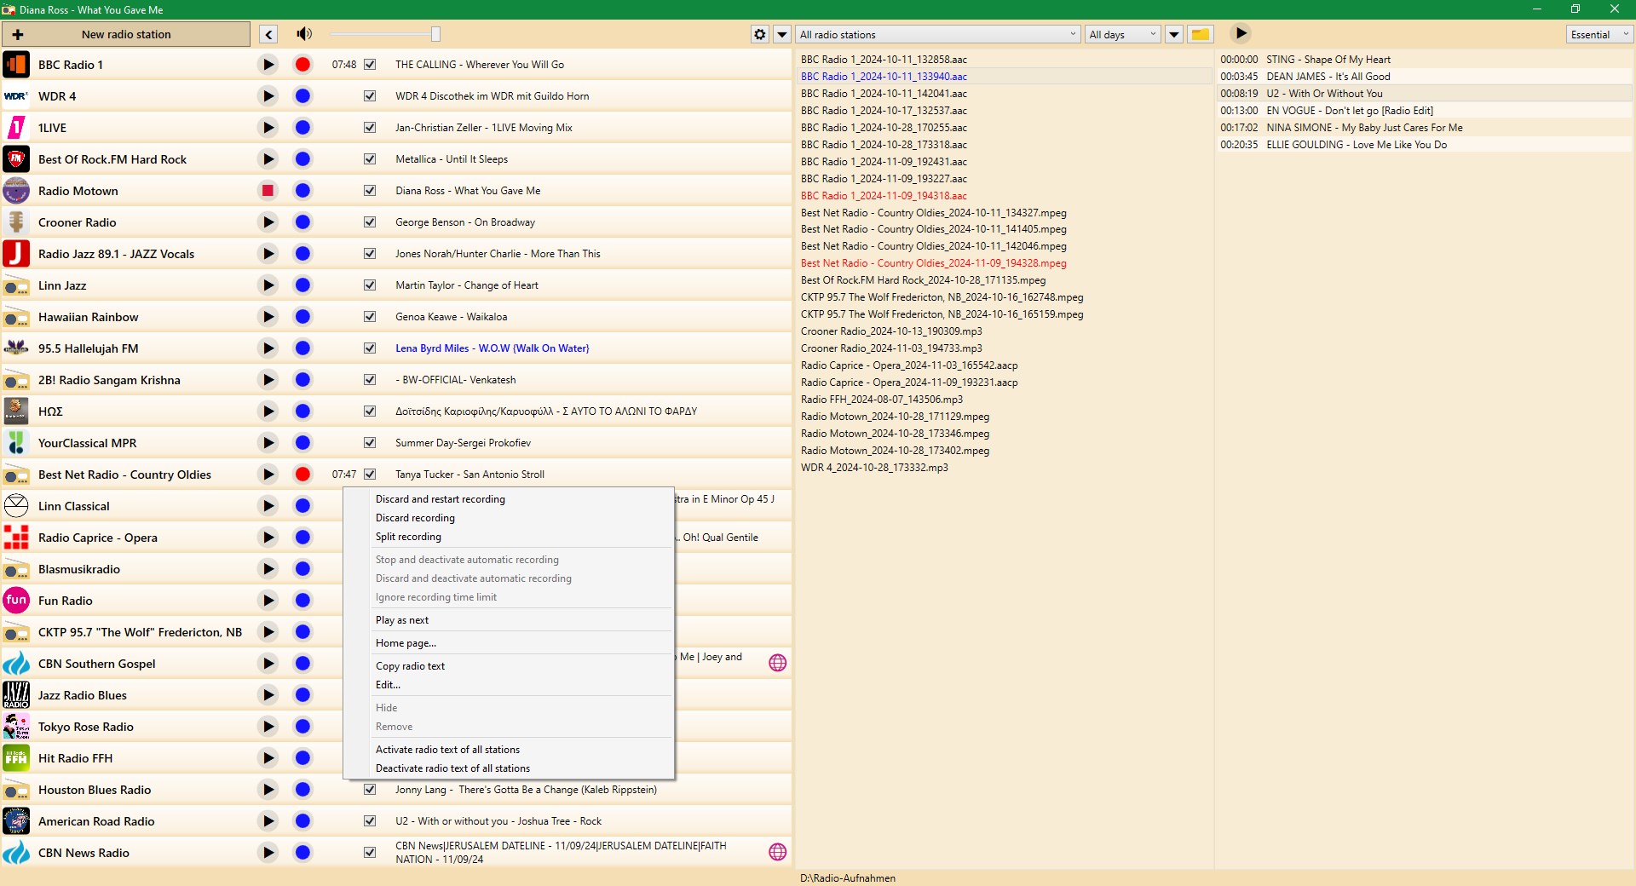This screenshot has height=886, width=1636.
Task: Play Radio Jazz 89.1 - JAZZ Vocals
Action: (x=268, y=254)
